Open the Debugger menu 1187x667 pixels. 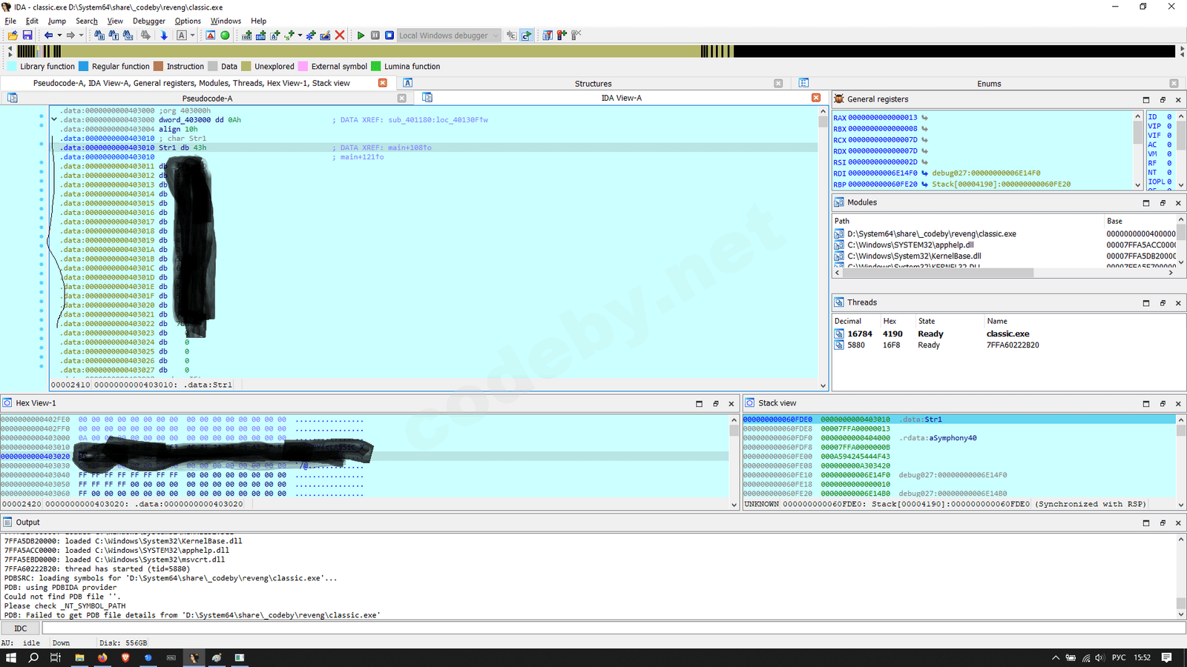tap(149, 21)
